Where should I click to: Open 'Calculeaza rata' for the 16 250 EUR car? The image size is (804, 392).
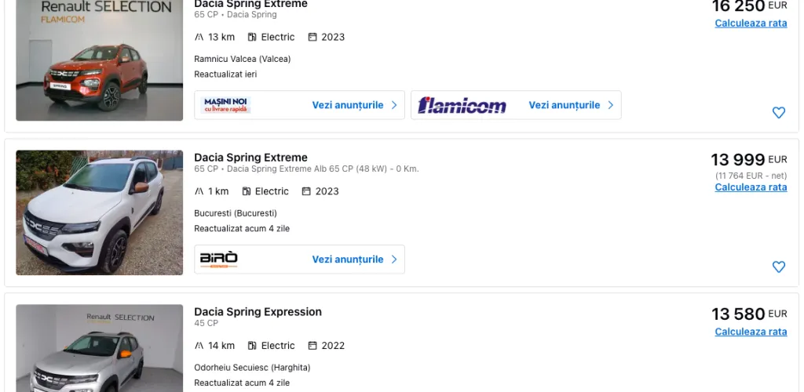pyautogui.click(x=751, y=24)
